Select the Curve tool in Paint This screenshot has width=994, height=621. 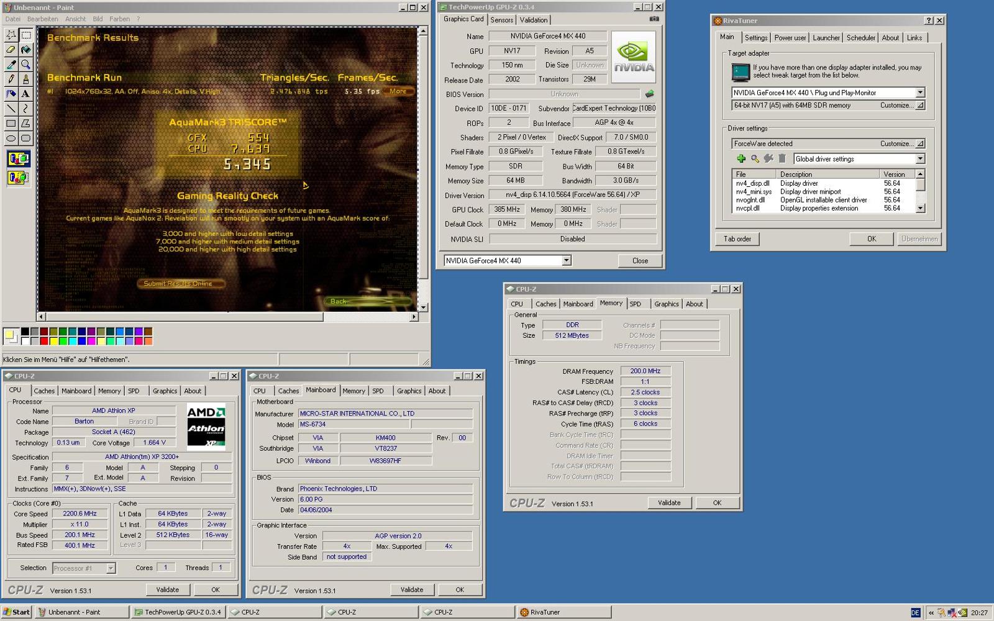pyautogui.click(x=25, y=109)
